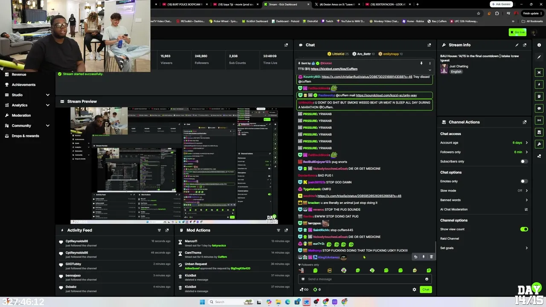Pop out the session stats panel
Image resolution: width=546 pixels, height=307 pixels.
[x=286, y=45]
